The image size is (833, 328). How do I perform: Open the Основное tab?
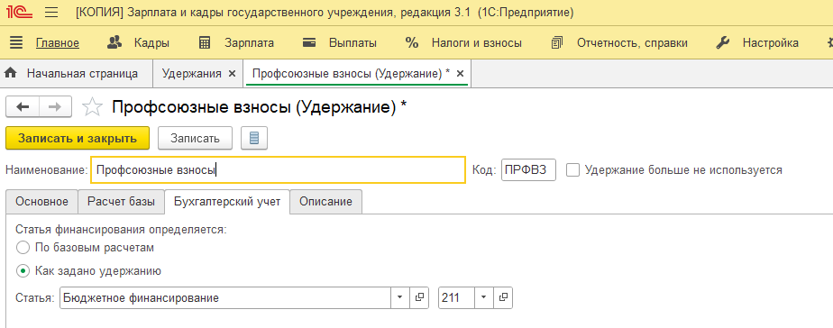42,202
